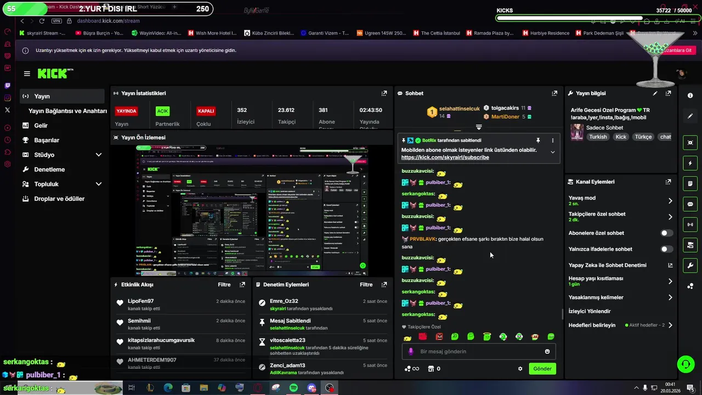Click İzleyici Yönlendir option
The image size is (702, 395).
[x=590, y=311]
